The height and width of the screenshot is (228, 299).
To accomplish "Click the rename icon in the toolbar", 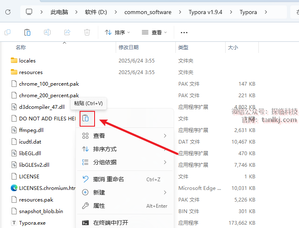I will [x=47, y=32].
